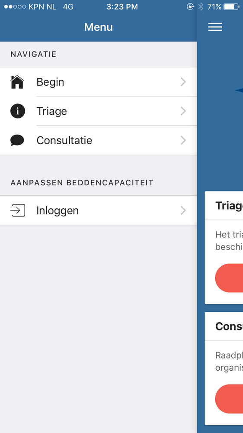
Task: Tap the speech bubble Consultatie icon
Action: click(x=17, y=140)
